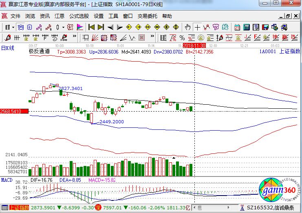This screenshot has width=302, height=213.
Task: Click the red 上证指数 status bar label
Action: point(19,208)
